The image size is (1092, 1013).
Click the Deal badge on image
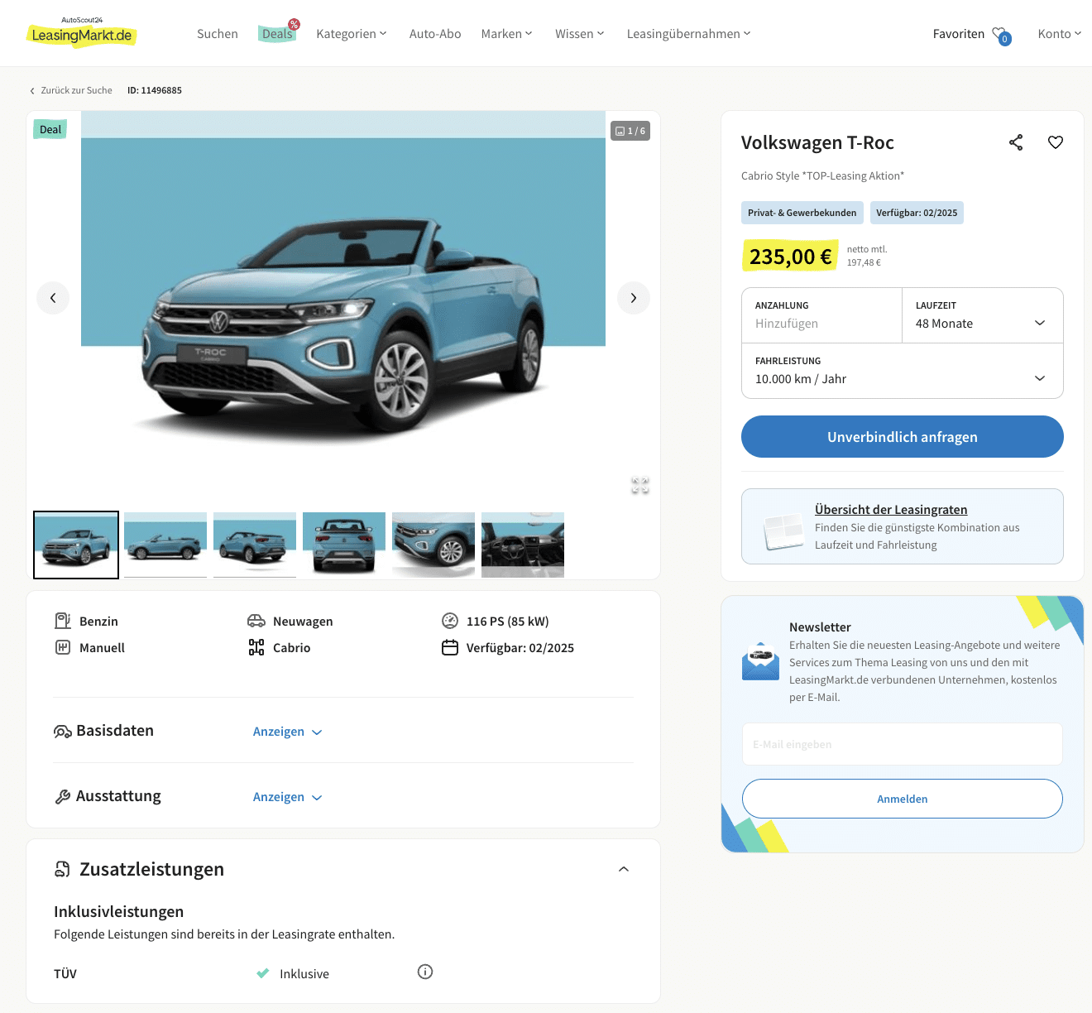50,129
